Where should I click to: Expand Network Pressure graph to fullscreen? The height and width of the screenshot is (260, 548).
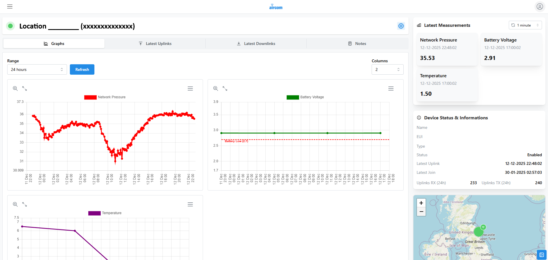pos(25,88)
